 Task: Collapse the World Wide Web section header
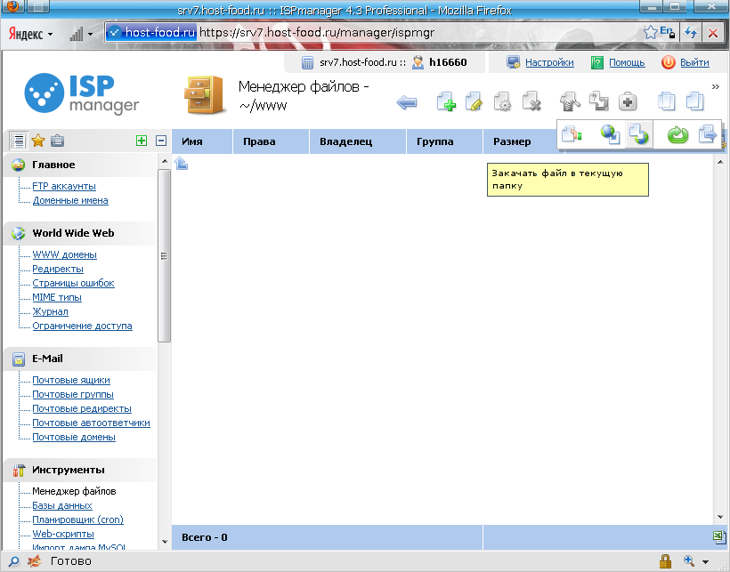pos(73,233)
